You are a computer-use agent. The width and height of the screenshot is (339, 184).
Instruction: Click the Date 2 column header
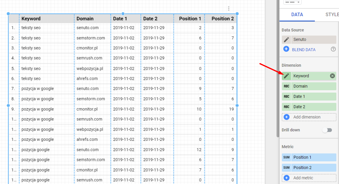tap(150, 19)
